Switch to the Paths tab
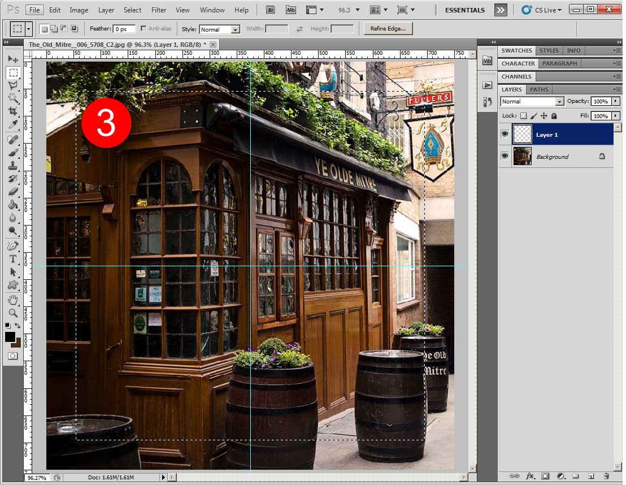This screenshot has width=626, height=485. coord(539,89)
